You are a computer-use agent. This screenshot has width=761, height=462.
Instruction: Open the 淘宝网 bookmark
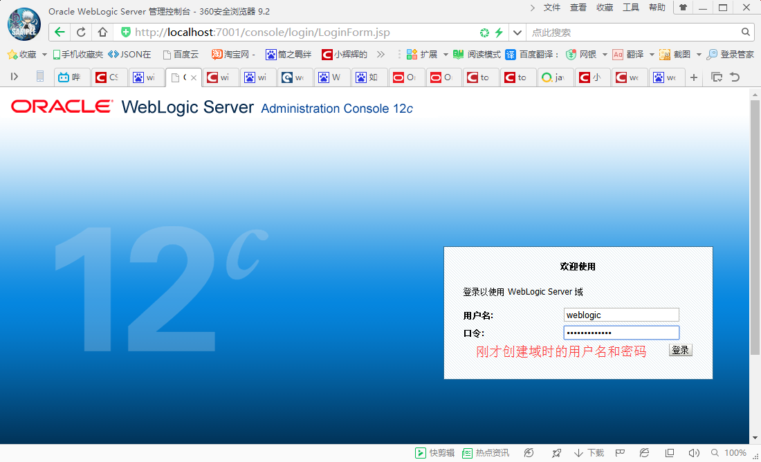pos(233,55)
